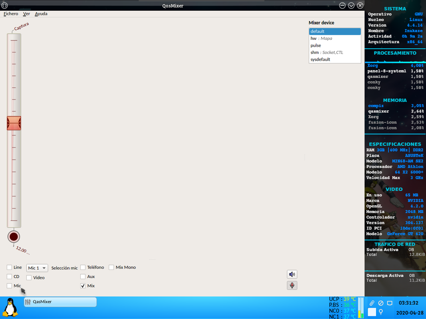Enable the CD checkbox
The image size is (426, 319).
click(x=9, y=276)
